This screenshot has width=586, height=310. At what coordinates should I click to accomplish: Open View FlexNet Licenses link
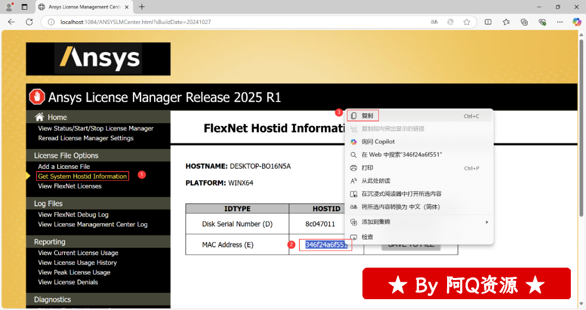tap(69, 186)
